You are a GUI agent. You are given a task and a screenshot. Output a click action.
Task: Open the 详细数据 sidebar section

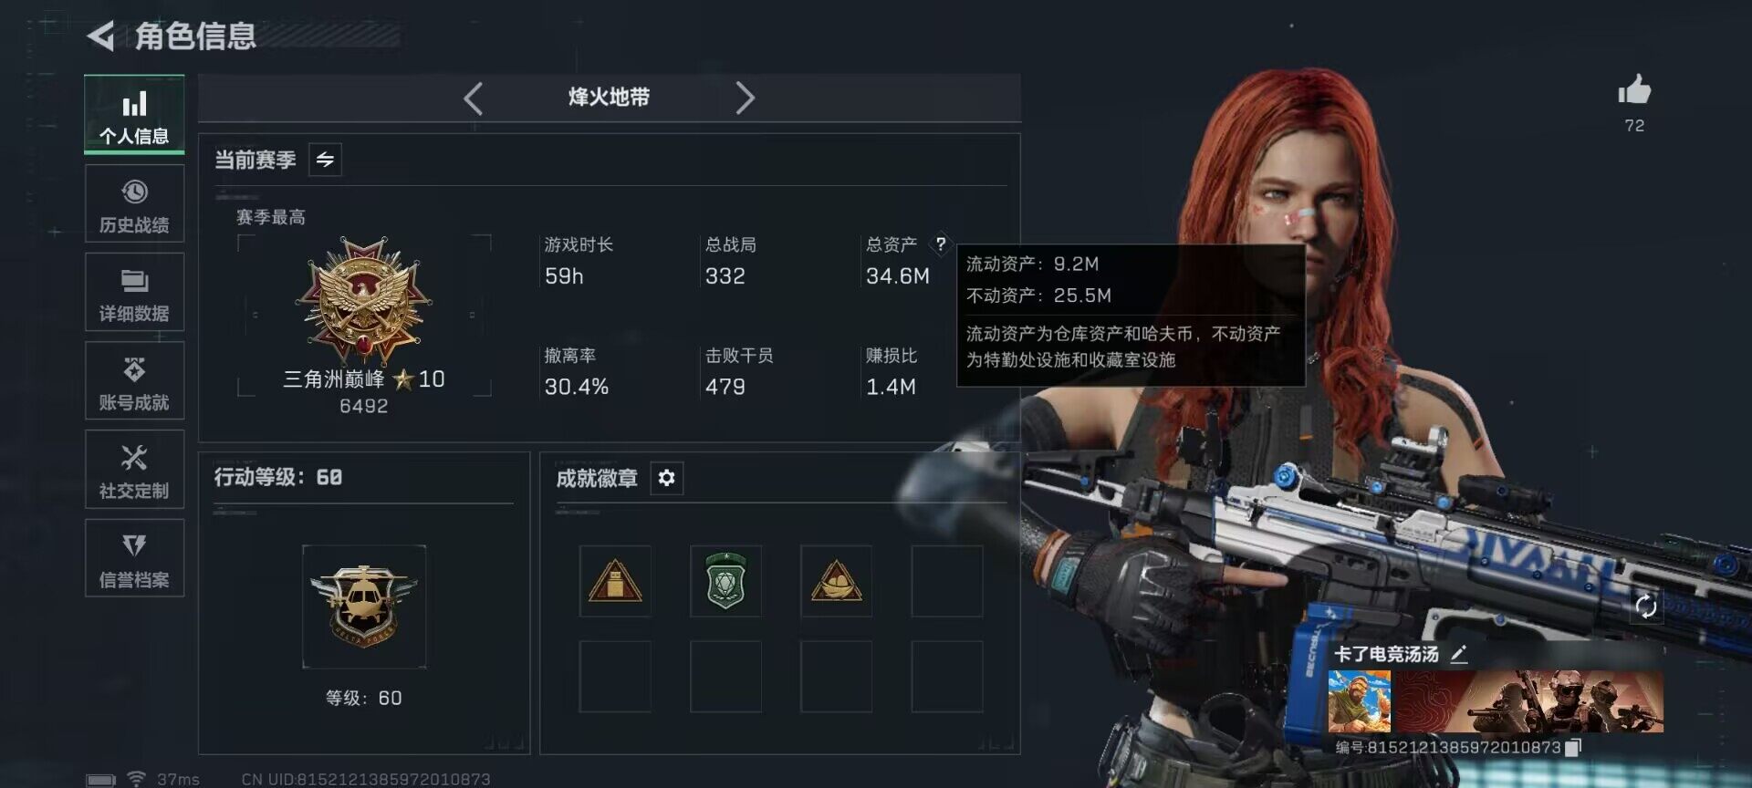tap(134, 293)
